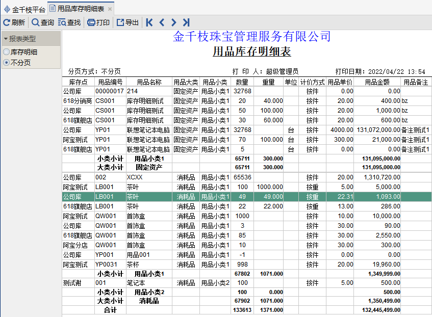
Task: Click highlighted row's 22.31 unit price
Action: click(340, 197)
